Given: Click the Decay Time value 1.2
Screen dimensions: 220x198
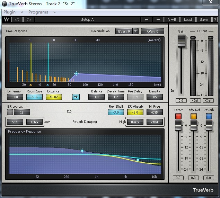Looking at the screenshot, I should [116, 97].
